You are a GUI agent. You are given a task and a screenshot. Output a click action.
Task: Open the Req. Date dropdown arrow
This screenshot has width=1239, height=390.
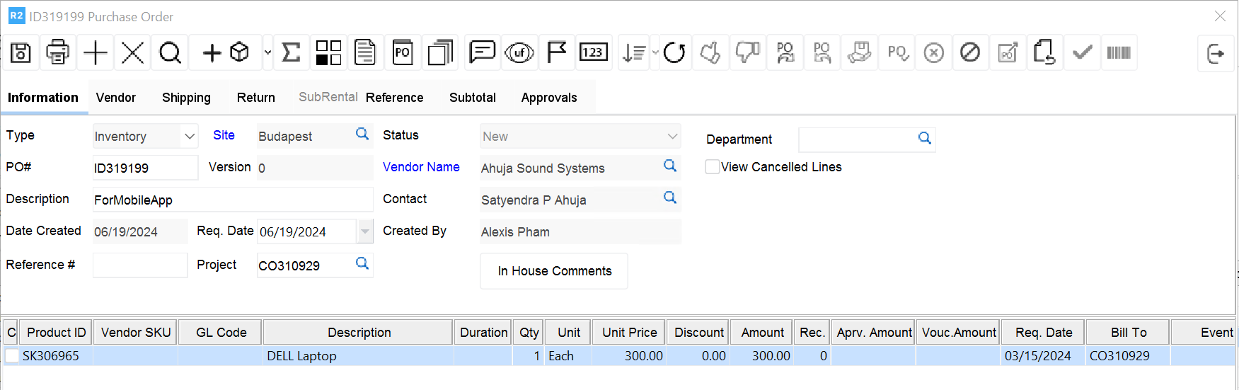364,231
